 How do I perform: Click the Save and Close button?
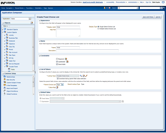148,17
